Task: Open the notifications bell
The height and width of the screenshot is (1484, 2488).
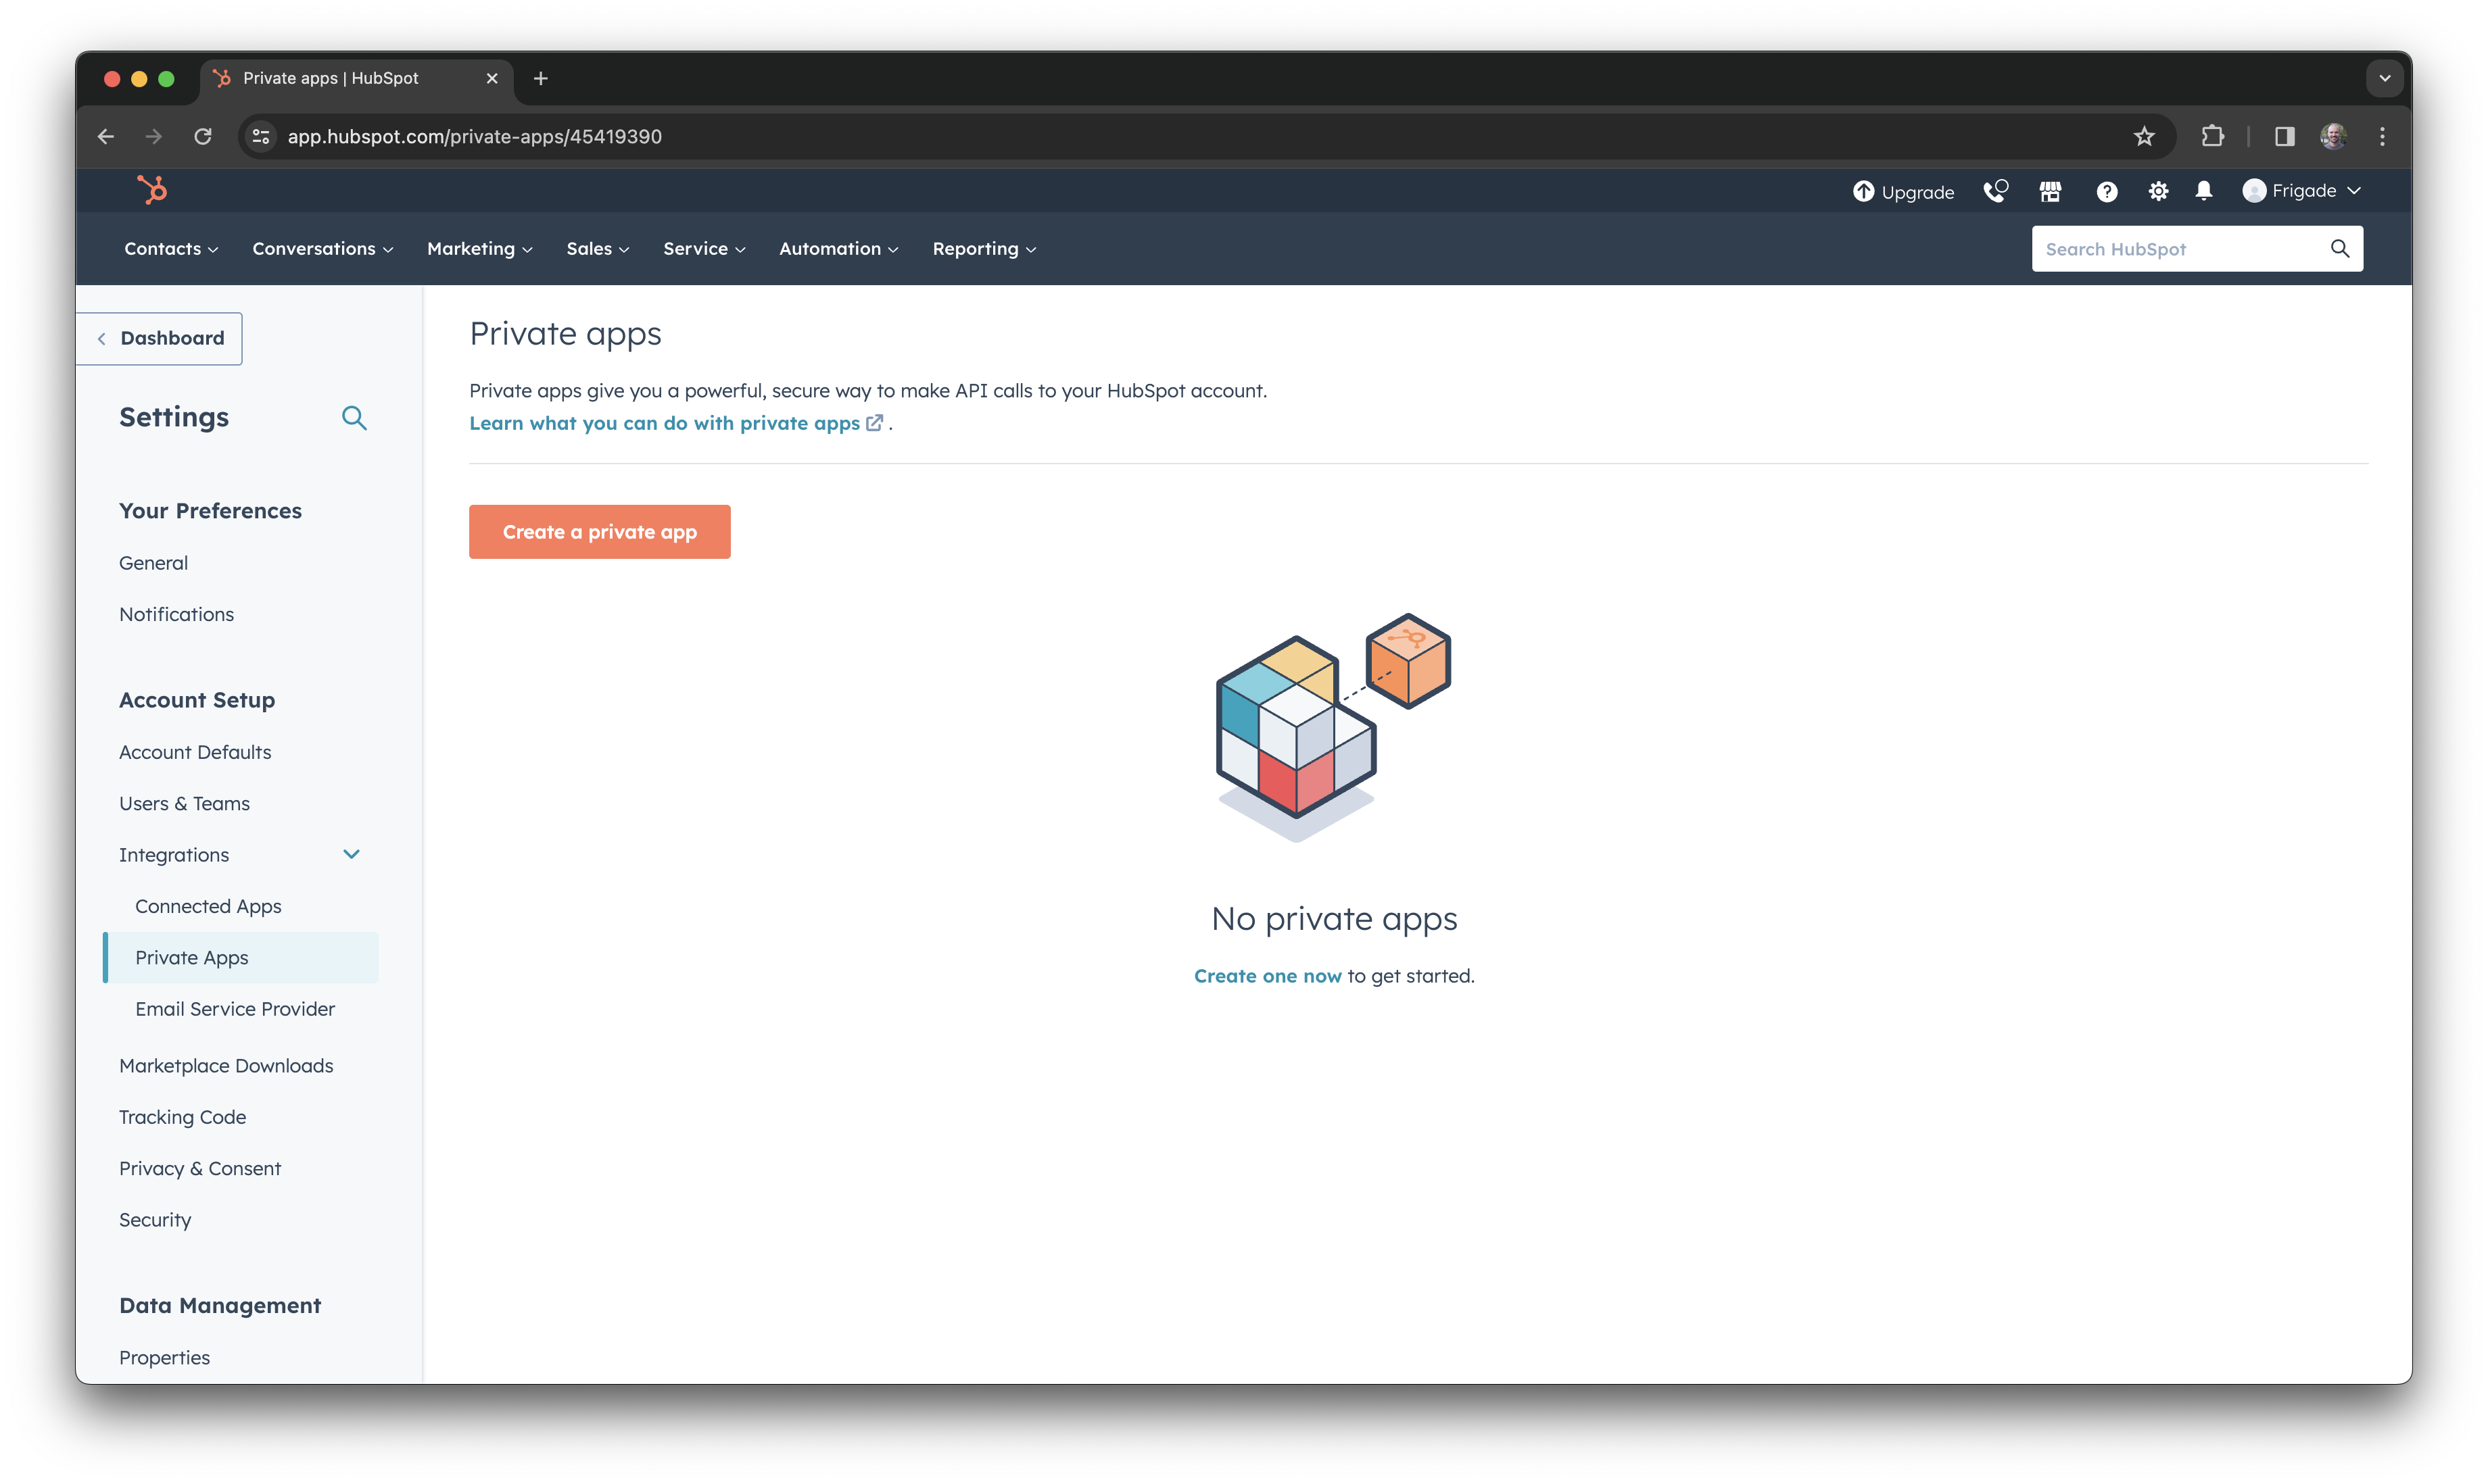Action: (2204, 190)
